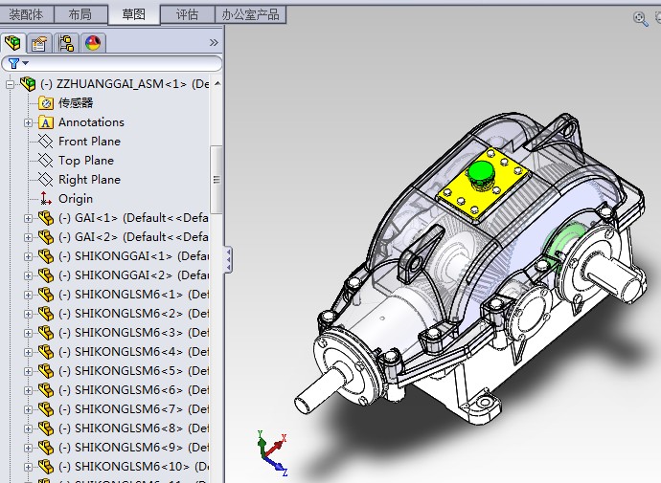Collapse the ZZHUANGGAI_ASM<1> root node
This screenshot has height=483, width=661.
point(10,84)
